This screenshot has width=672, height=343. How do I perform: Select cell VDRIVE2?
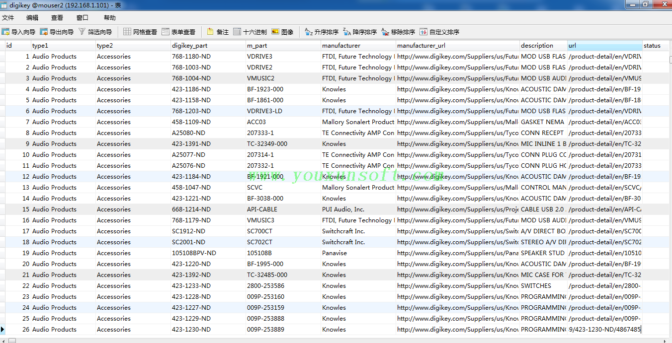click(283, 67)
